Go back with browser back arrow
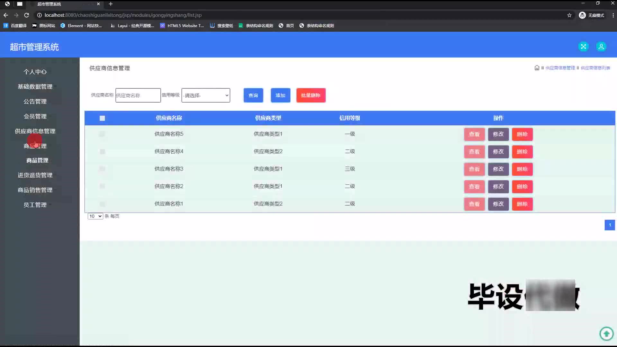The height and width of the screenshot is (347, 617). pyautogui.click(x=6, y=15)
